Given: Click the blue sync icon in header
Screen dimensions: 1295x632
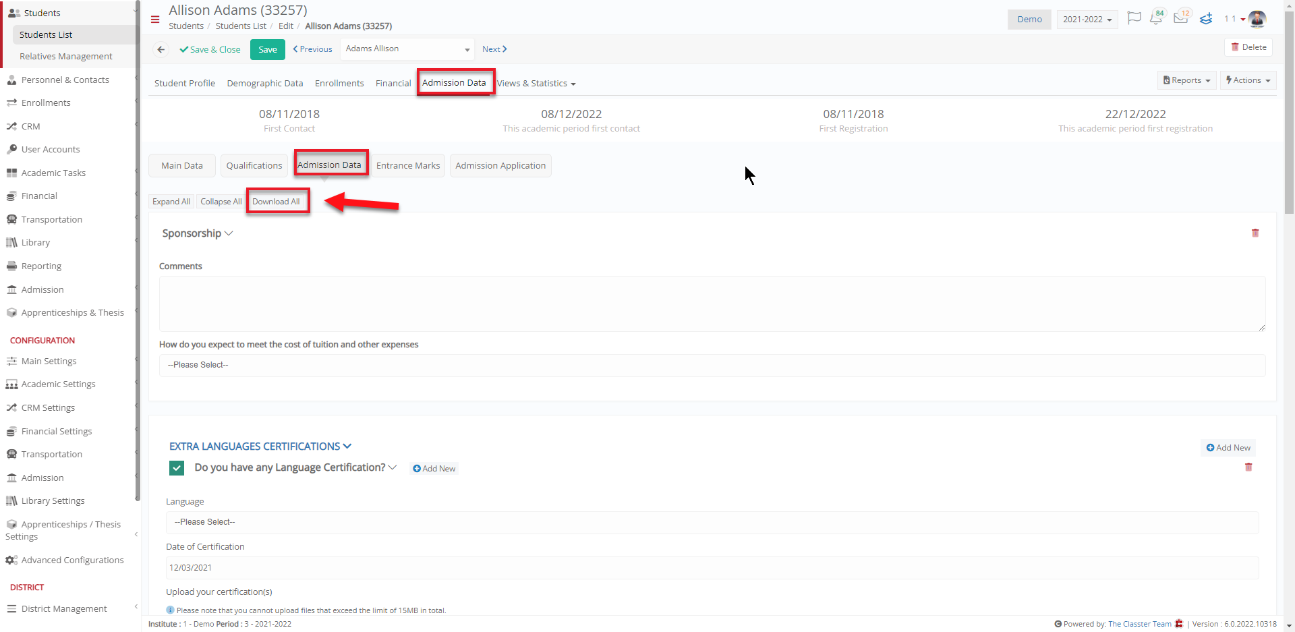Looking at the screenshot, I should click(x=1206, y=19).
